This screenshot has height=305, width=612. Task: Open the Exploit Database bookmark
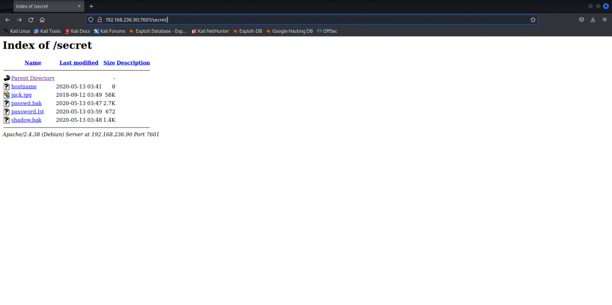158,31
